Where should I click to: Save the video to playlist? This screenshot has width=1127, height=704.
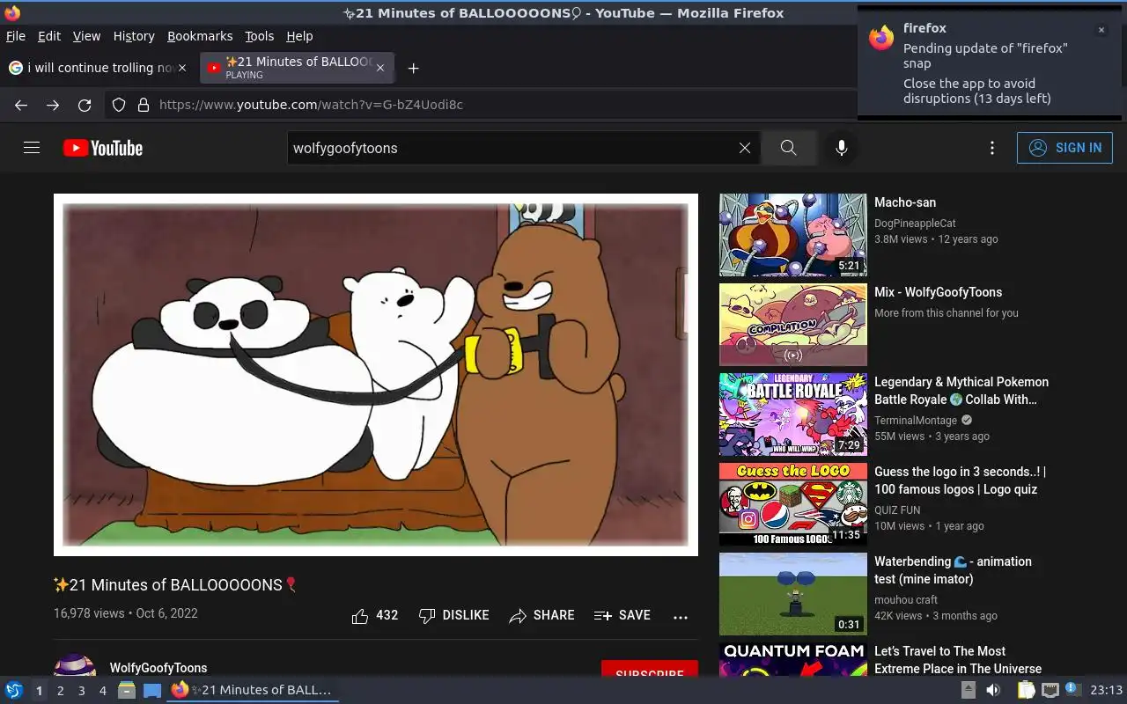coord(622,615)
